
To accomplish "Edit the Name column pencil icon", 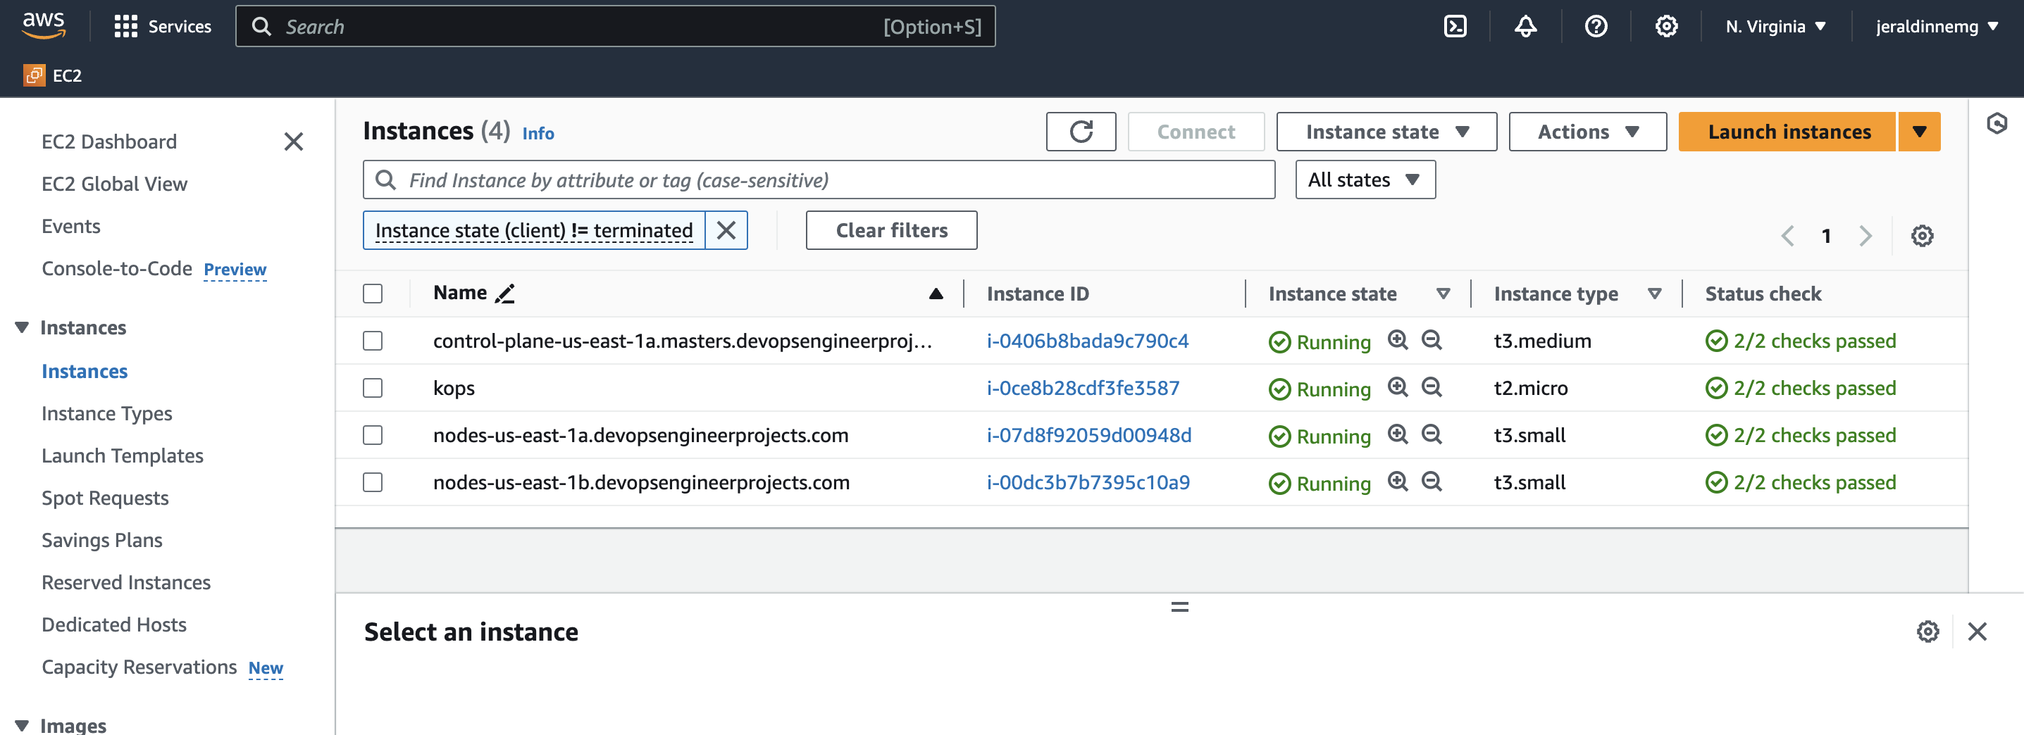I will (504, 294).
